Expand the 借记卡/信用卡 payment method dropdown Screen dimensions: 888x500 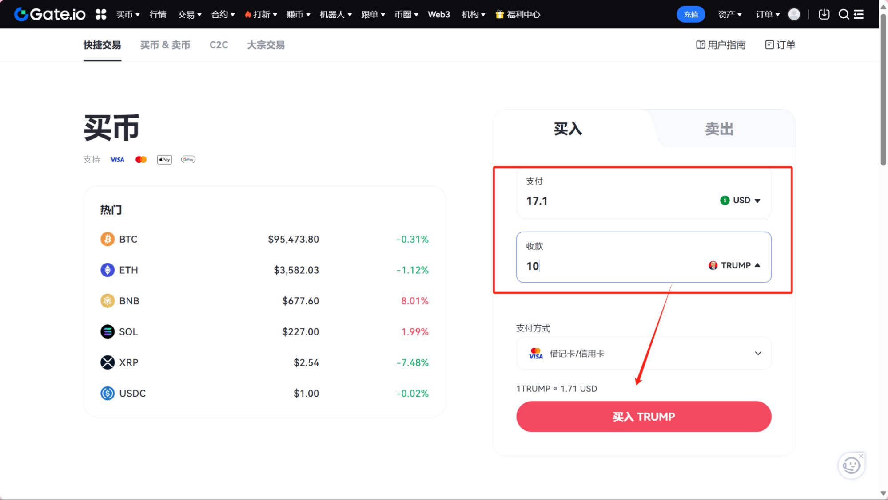644,354
